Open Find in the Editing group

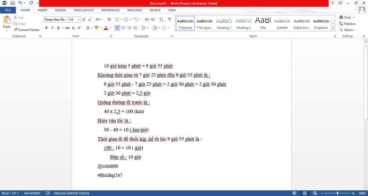point(345,17)
